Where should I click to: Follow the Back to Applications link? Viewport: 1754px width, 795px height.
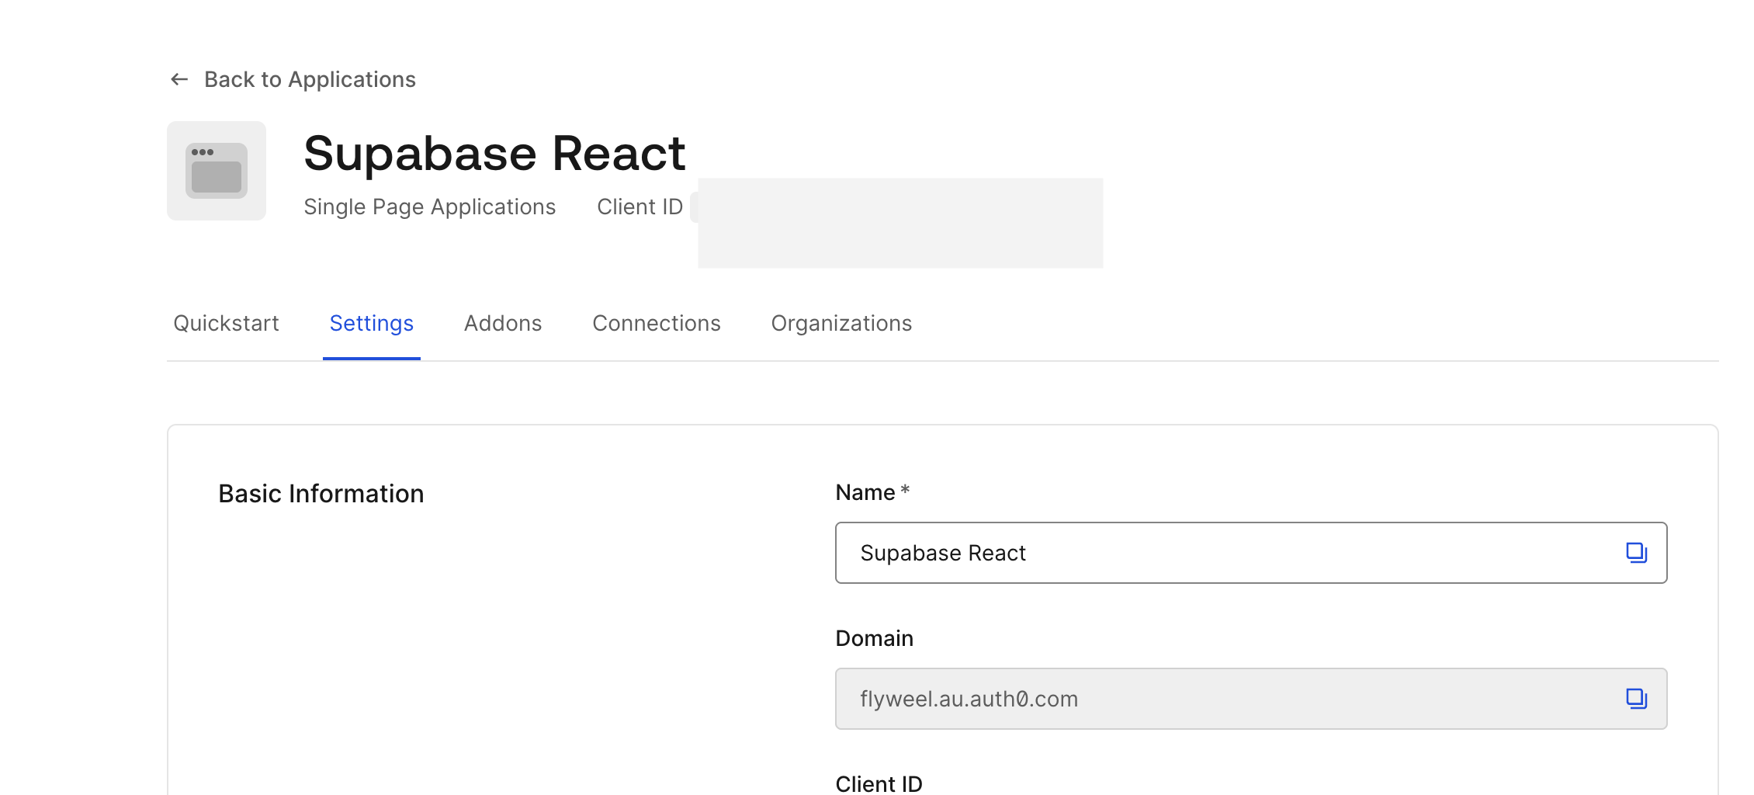(310, 78)
